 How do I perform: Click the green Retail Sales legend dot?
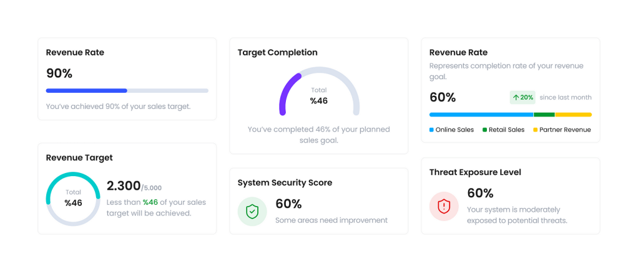coord(484,130)
